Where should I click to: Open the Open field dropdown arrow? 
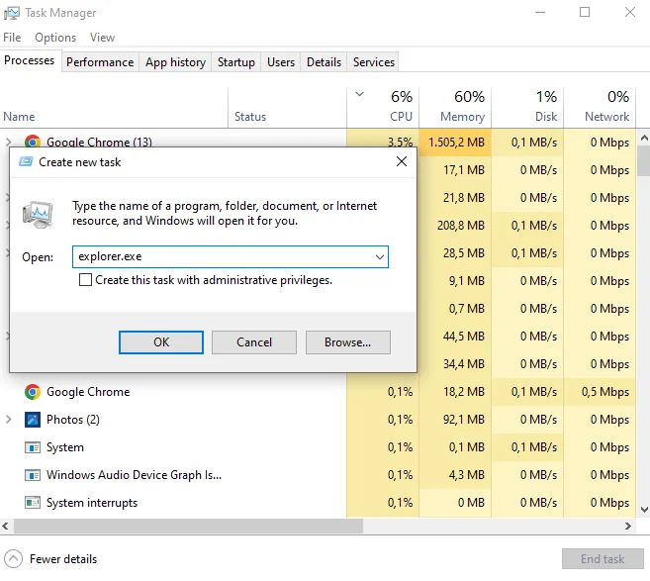click(379, 256)
